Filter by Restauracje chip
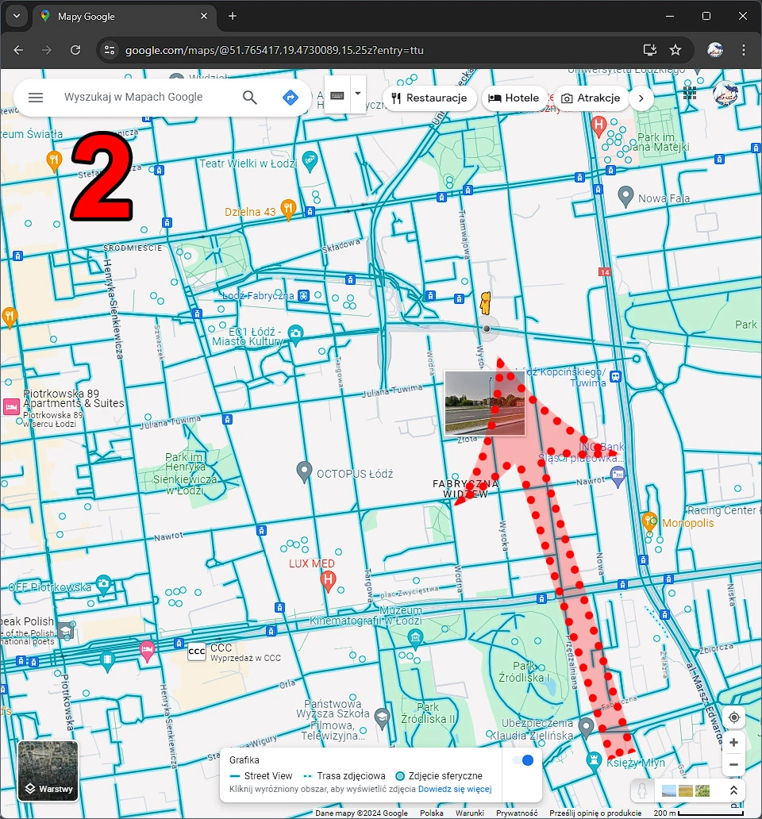Screen dimensions: 762x819 coord(429,98)
